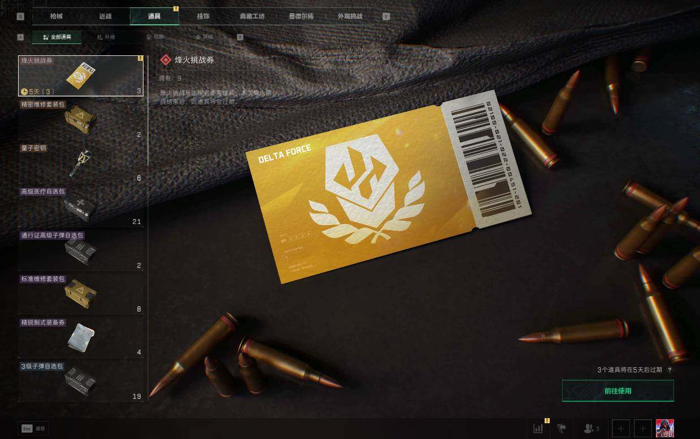Click the E key hint icon right of 外观挑战

(x=386, y=16)
